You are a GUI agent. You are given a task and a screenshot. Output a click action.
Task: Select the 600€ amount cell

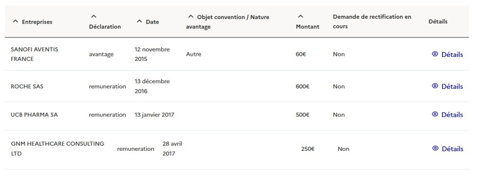[302, 86]
